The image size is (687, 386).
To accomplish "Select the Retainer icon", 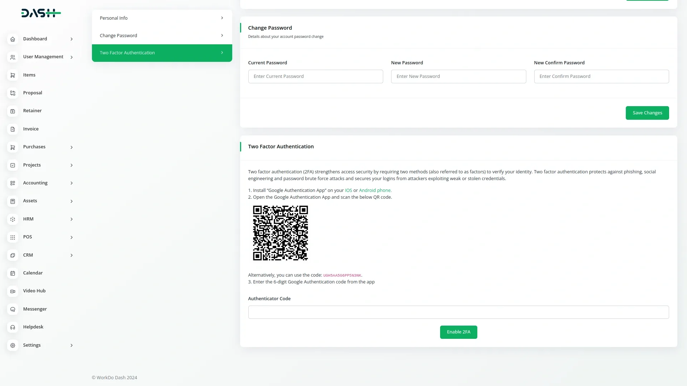I will [x=13, y=111].
